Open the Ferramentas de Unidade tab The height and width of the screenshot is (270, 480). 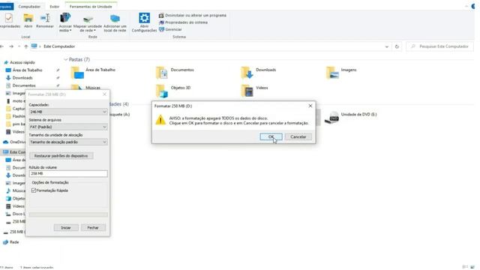pyautogui.click(x=91, y=7)
